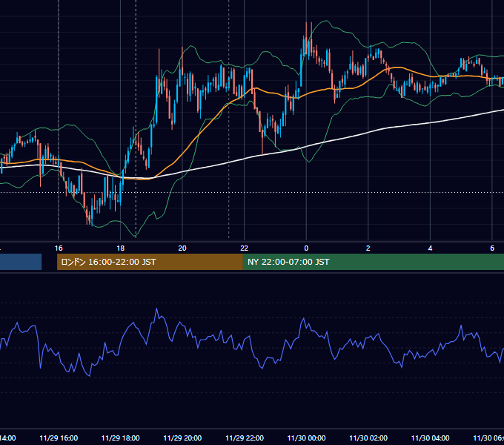The width and height of the screenshot is (504, 445).
Task: Click the 11/30 04:00 date label
Action: [x=431, y=438]
